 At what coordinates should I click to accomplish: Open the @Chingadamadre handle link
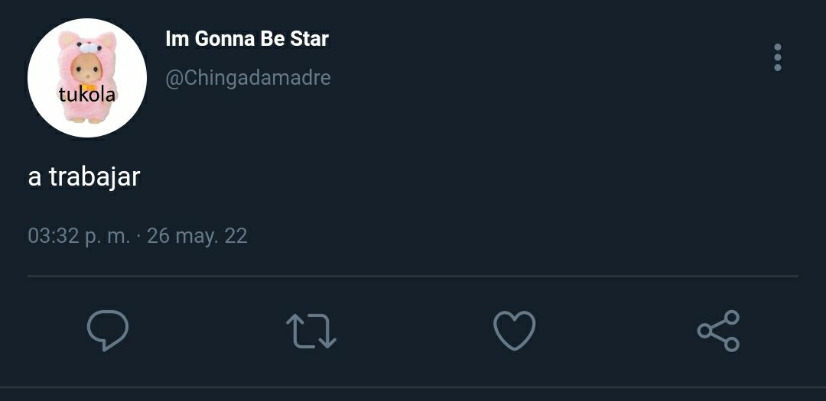[x=248, y=79]
